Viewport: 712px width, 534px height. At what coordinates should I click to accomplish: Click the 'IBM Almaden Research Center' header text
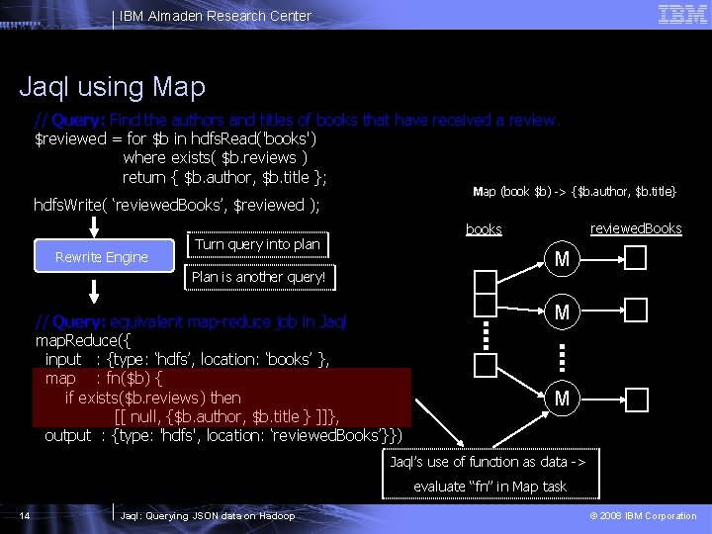pyautogui.click(x=216, y=16)
